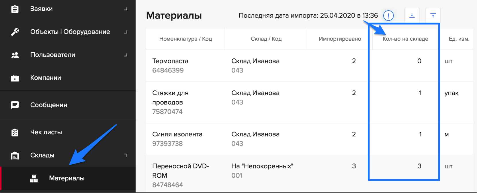Click the wrench icon for Объекты | Оборудование
This screenshot has width=477, height=193.
tap(15, 32)
